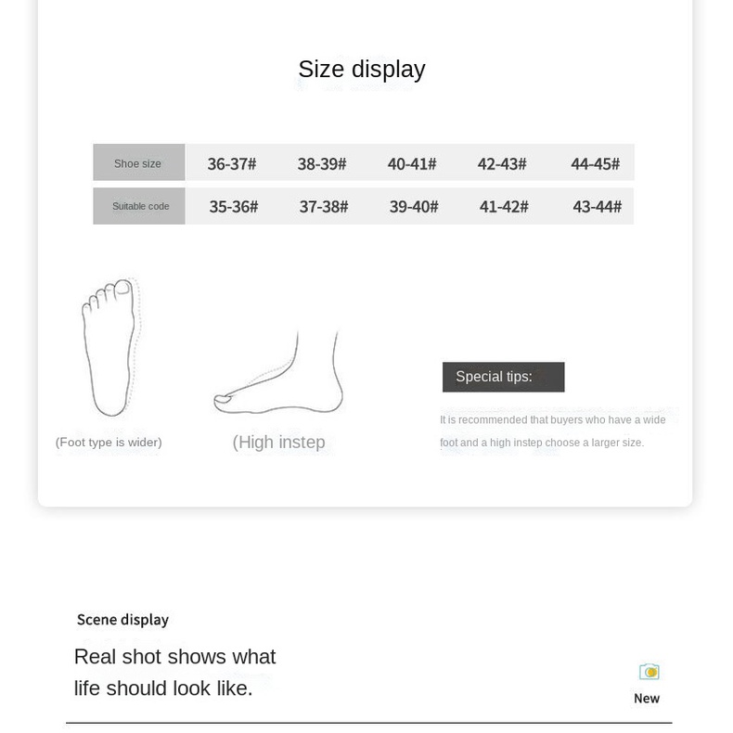
Task: Click the Scene display heading
Action: 122,620
